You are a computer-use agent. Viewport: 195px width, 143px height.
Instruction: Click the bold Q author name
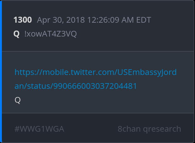point(16,34)
